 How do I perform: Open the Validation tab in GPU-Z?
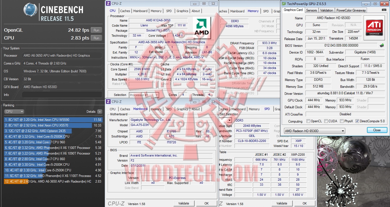coord(327,10)
